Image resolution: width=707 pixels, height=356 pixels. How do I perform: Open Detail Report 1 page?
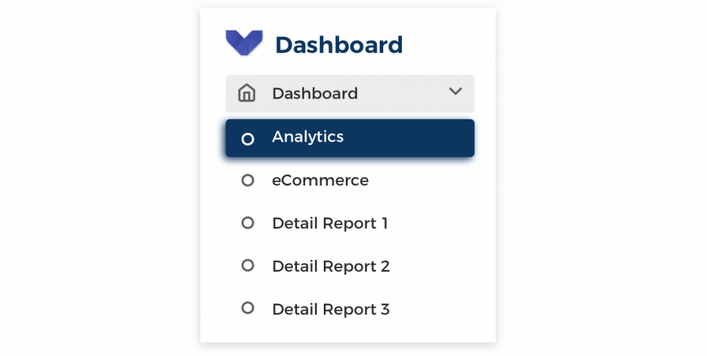point(350,223)
